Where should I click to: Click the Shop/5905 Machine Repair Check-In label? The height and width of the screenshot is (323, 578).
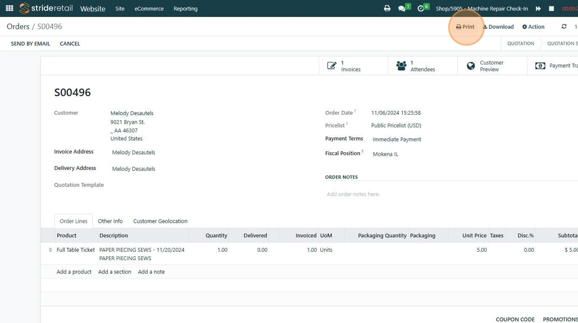482,8
